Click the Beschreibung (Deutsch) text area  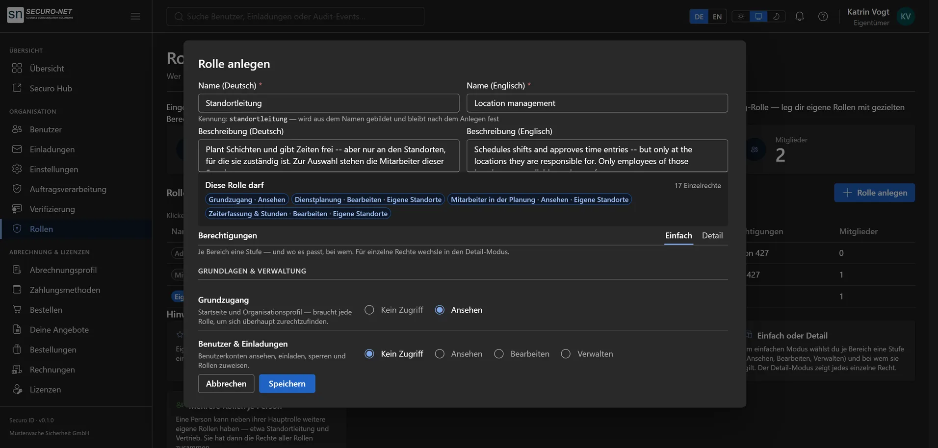329,156
